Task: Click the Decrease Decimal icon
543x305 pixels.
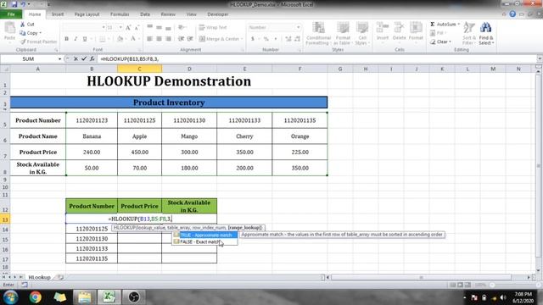Action: [298, 39]
